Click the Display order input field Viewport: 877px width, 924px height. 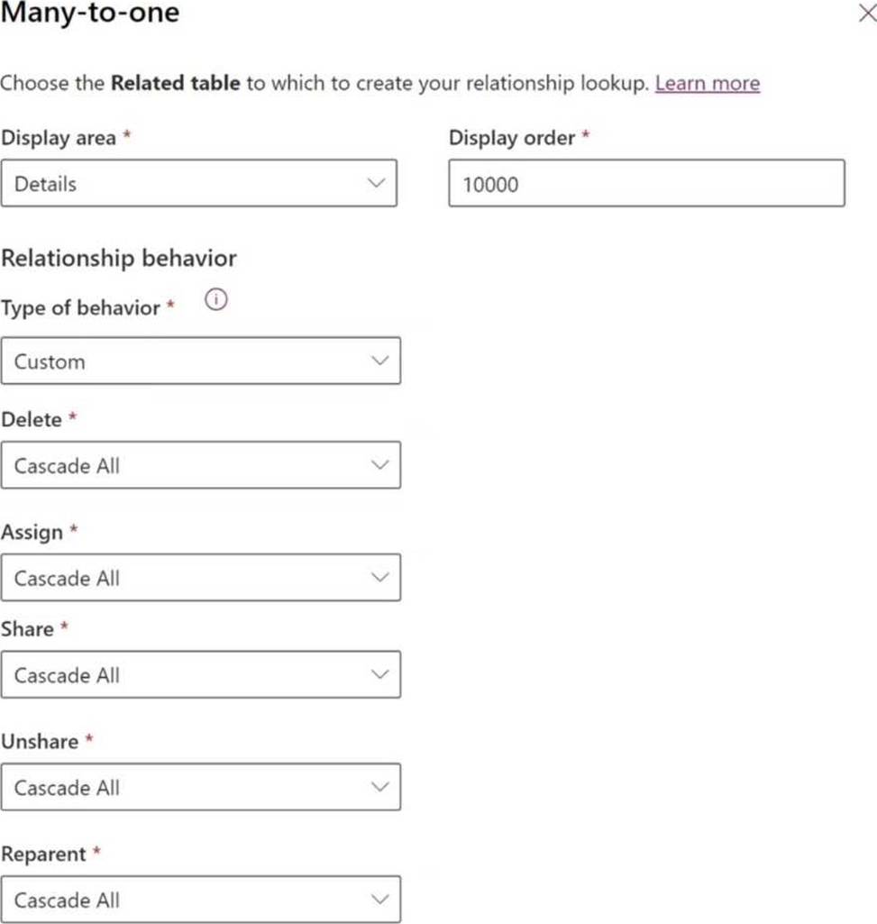coord(646,183)
